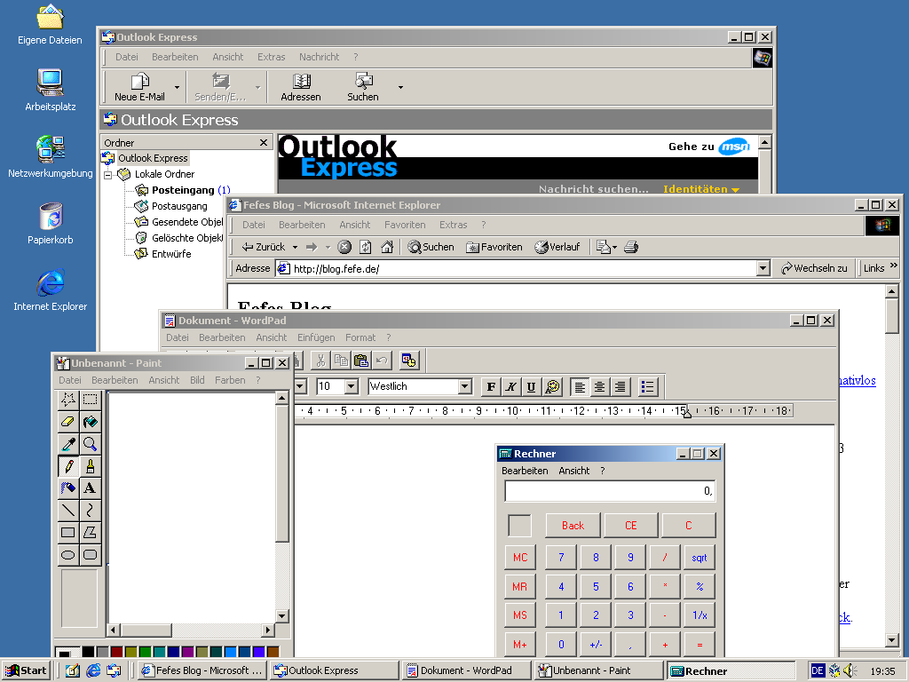Select the Free-form select tool in Paint
909x682 pixels.
68,400
